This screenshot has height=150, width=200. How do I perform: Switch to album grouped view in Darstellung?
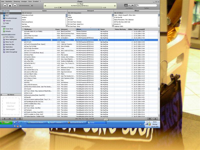tap(129, 5)
